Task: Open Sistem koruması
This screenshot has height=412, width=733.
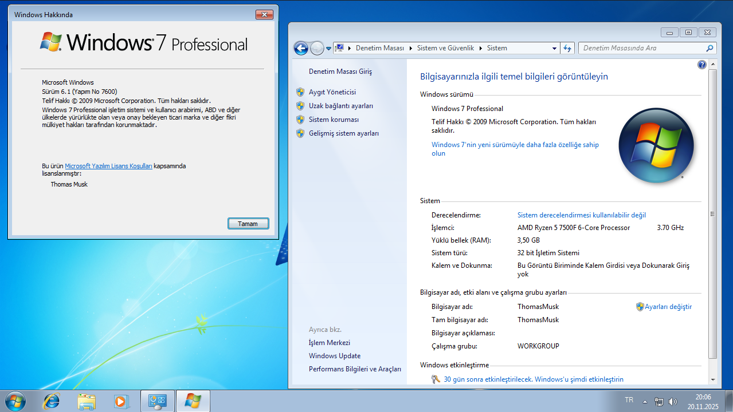Action: 334,120
